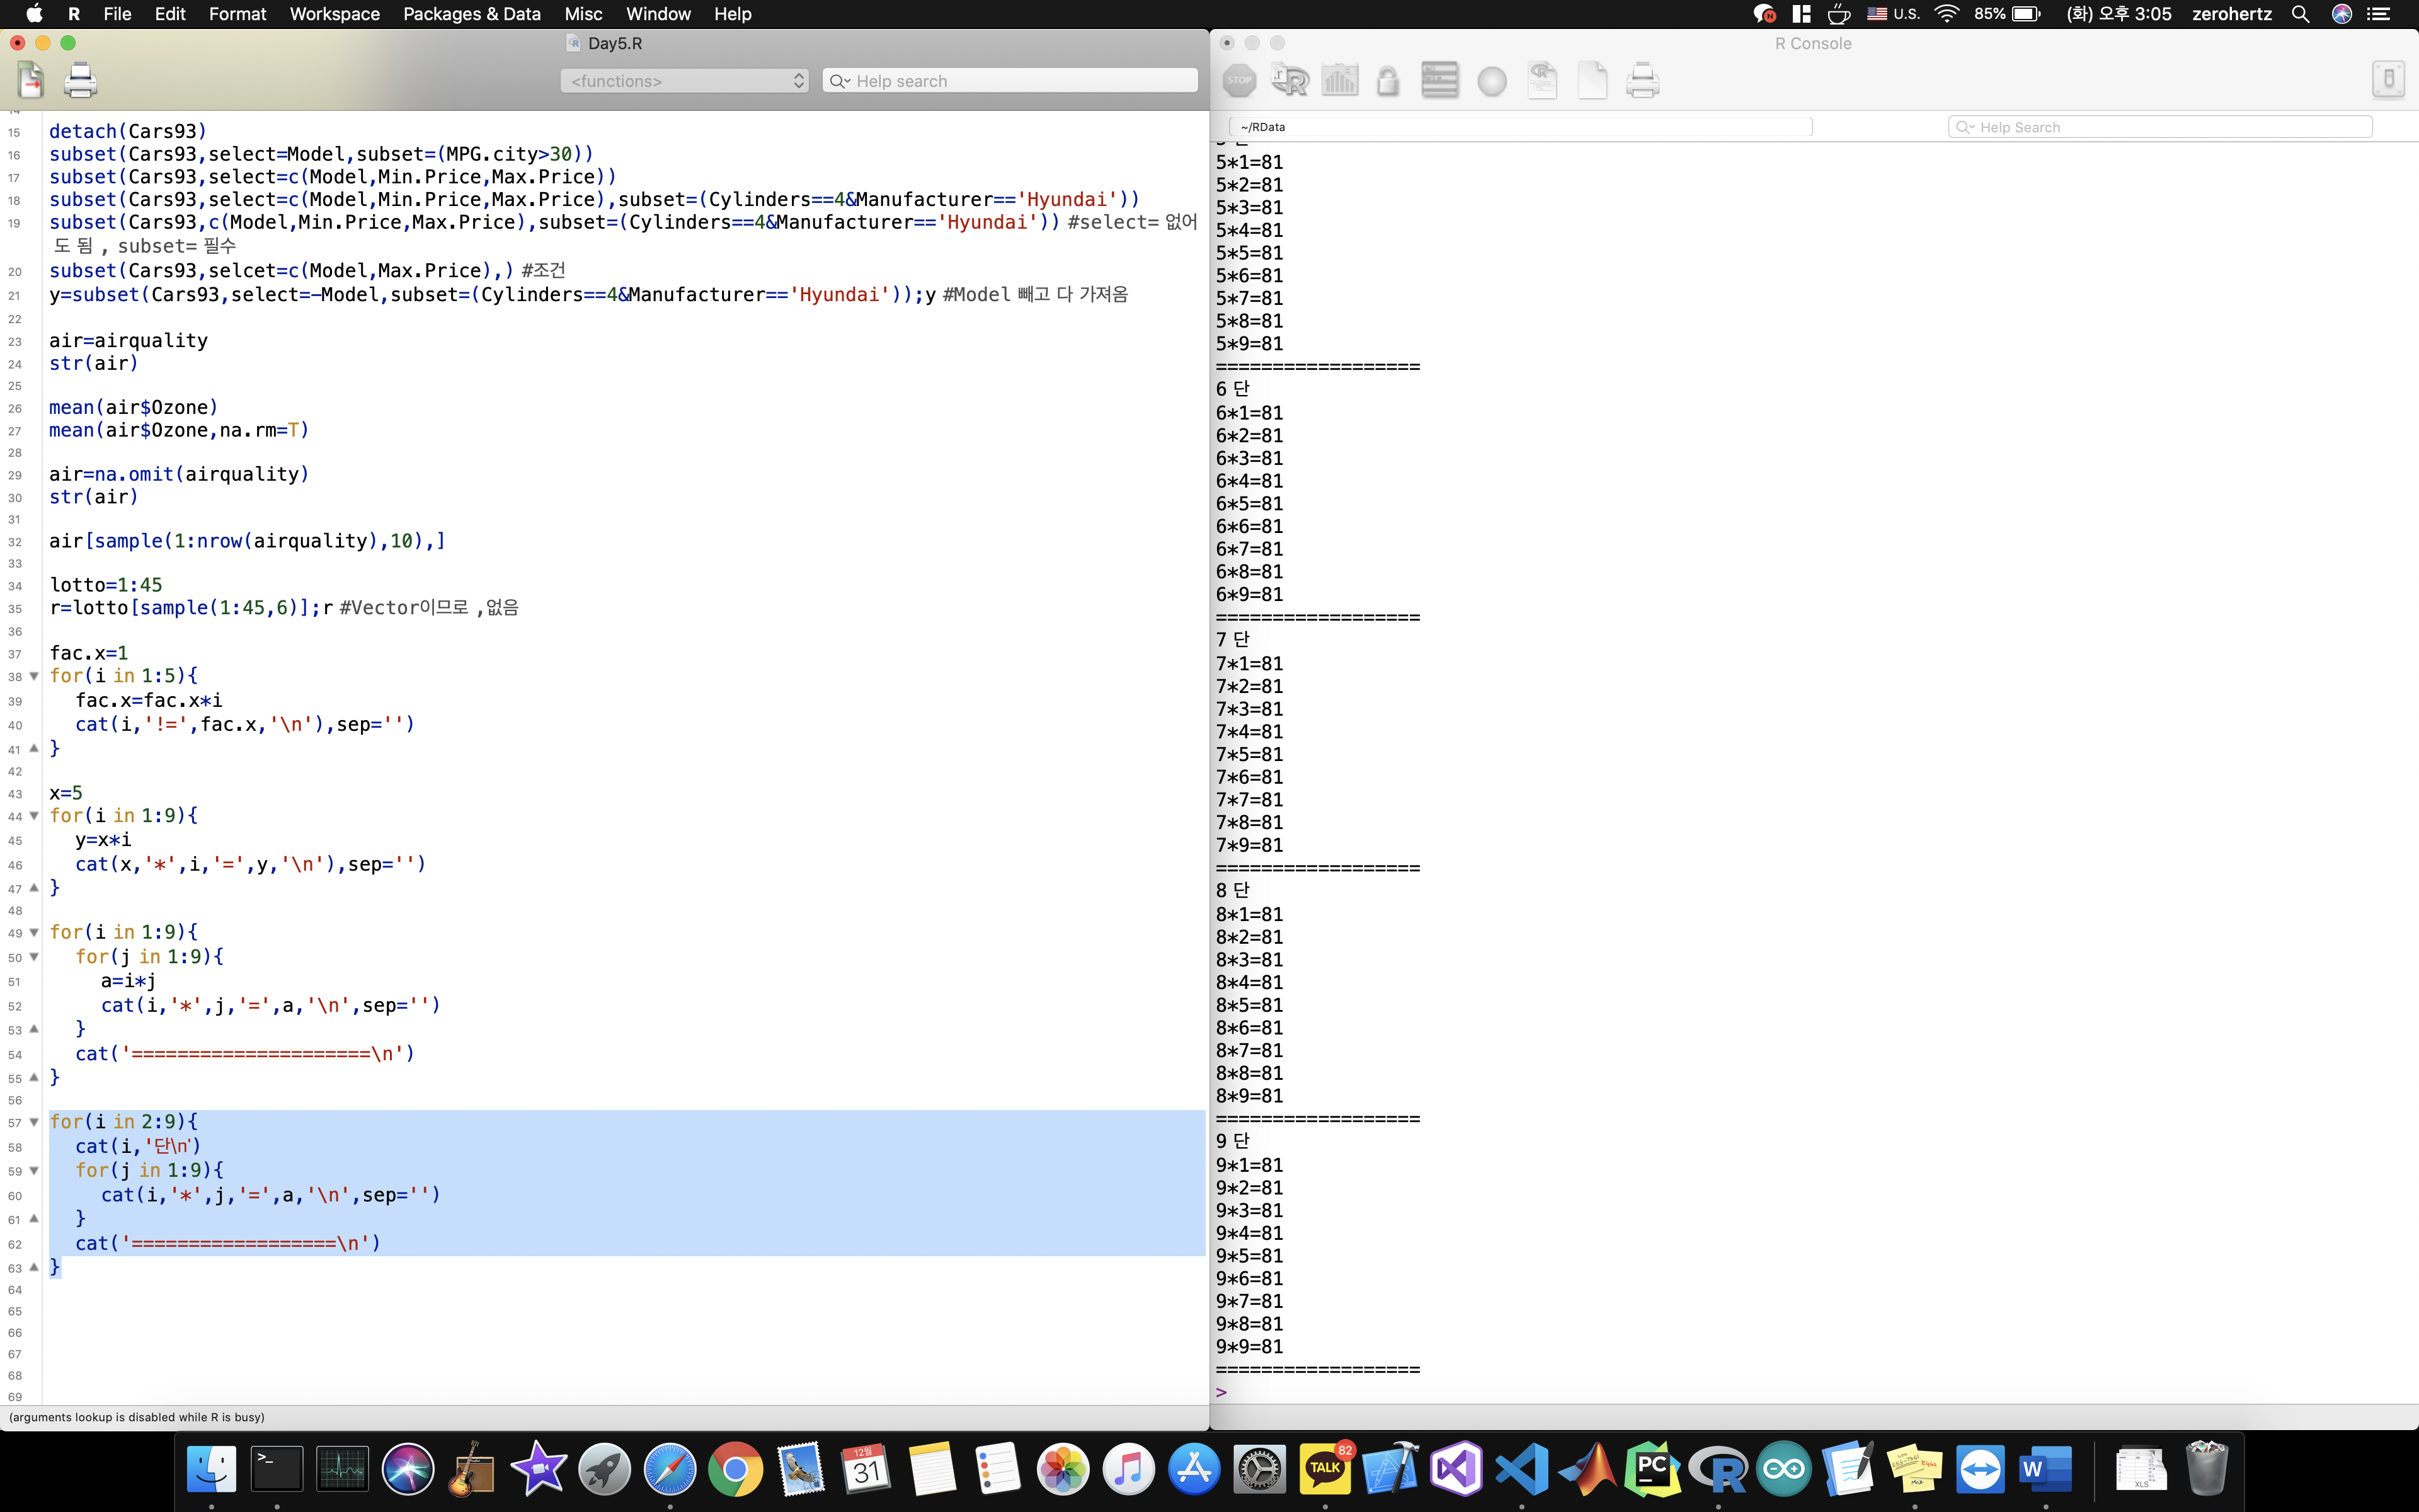Click the Print icon in Day5.R editor toolbar
Image resolution: width=2419 pixels, height=1512 pixels.
click(81, 80)
